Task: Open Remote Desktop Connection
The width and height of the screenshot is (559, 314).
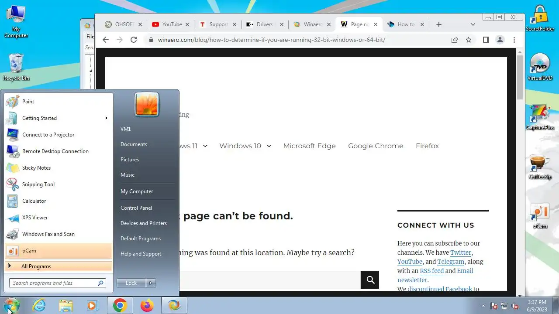Action: tap(58, 151)
